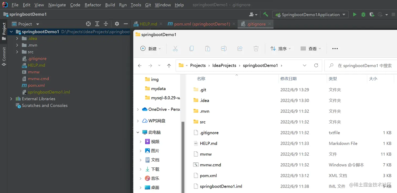Click the Explorer sidebar vertical scrollbar
397x193 pixels.
click(183, 157)
